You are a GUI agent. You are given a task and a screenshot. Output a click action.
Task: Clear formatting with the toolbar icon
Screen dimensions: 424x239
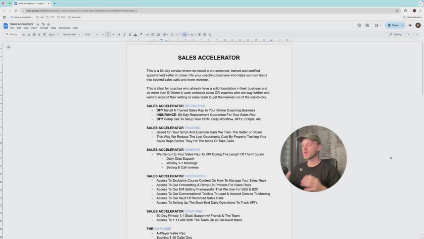210,35
